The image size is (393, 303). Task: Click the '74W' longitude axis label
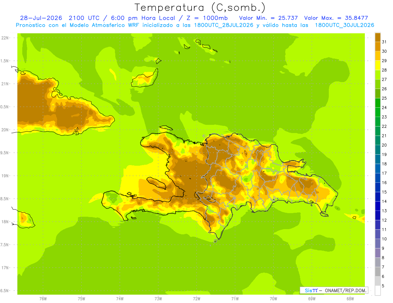(120, 299)
